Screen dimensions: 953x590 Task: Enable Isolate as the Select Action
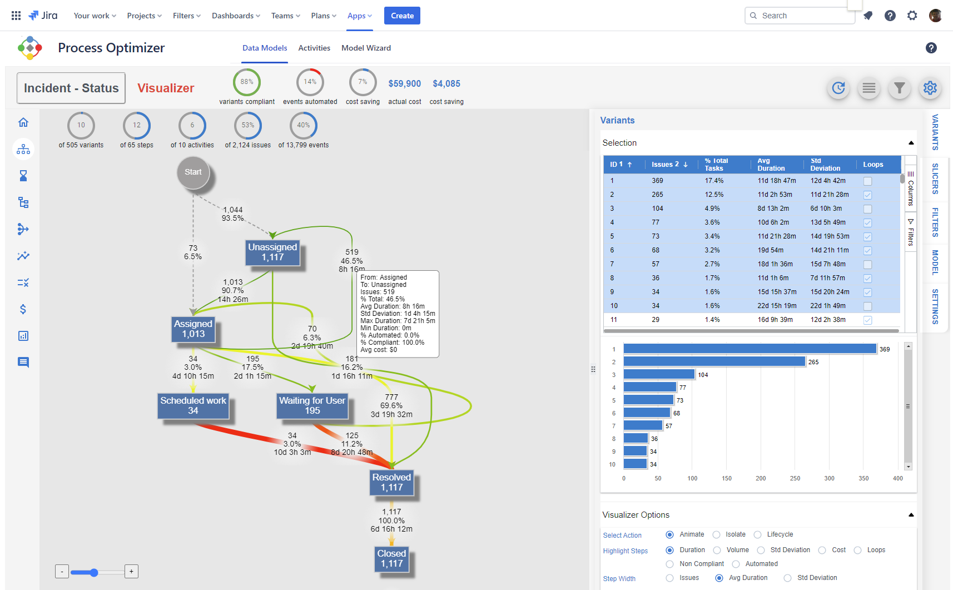pyautogui.click(x=717, y=534)
